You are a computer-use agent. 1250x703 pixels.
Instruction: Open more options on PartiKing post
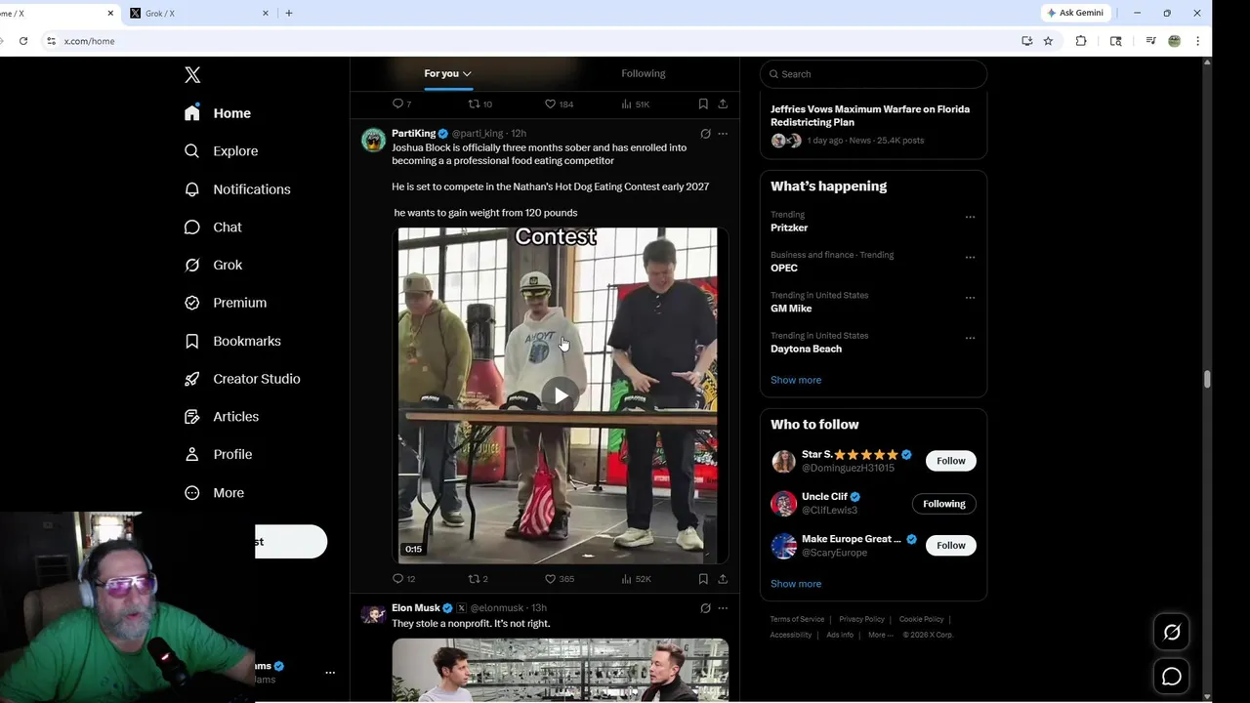(723, 134)
